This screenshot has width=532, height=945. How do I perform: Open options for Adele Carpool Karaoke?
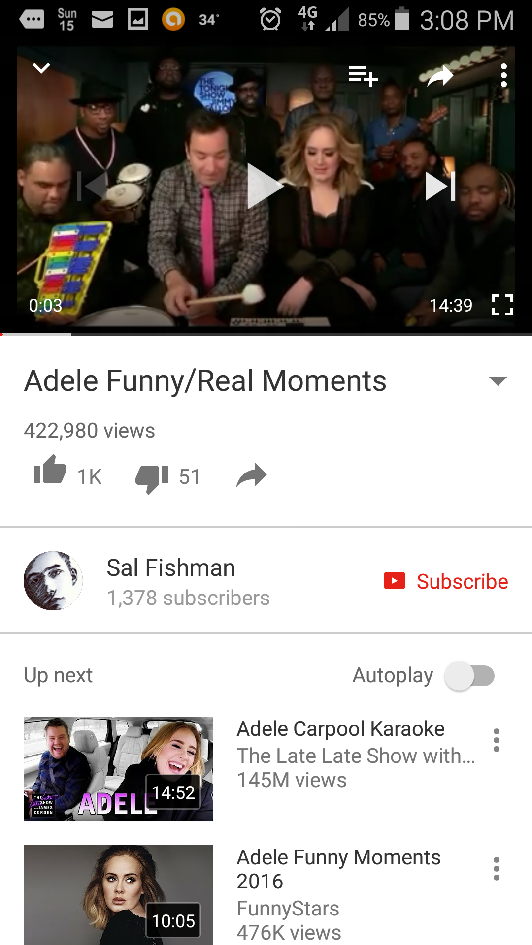pos(497,740)
